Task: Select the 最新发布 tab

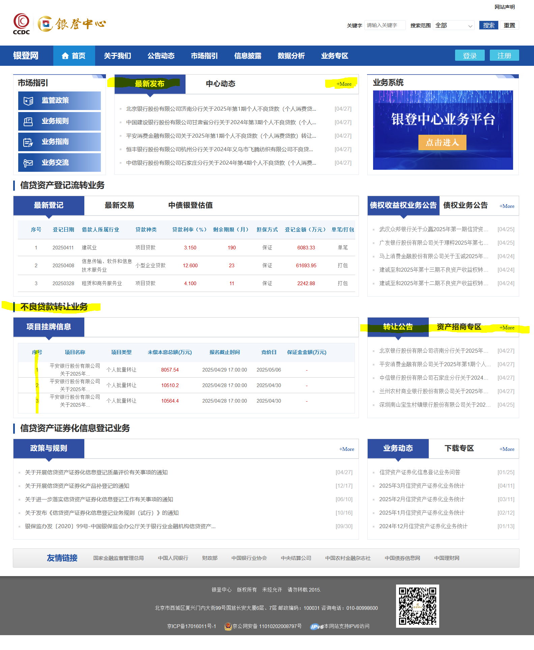Action: click(x=150, y=84)
